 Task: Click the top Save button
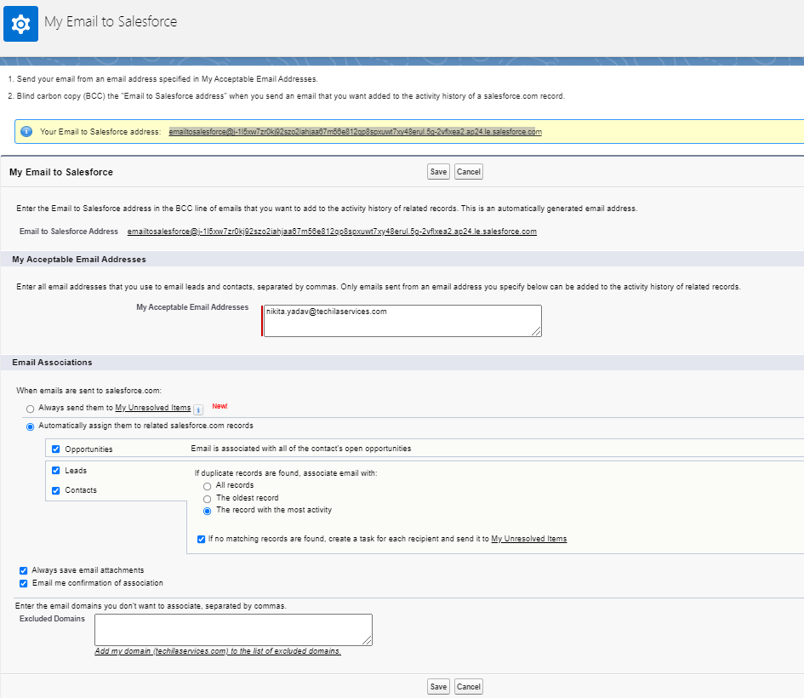coord(438,172)
